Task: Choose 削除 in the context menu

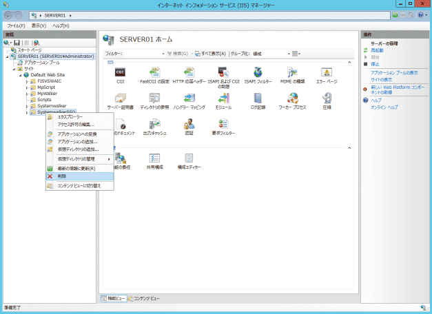Action: 80,176
